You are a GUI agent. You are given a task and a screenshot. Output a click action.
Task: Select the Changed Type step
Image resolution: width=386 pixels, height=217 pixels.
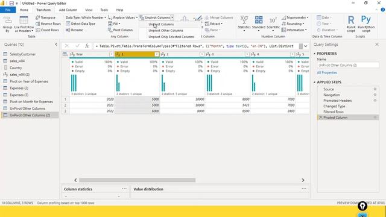click(x=334, y=106)
